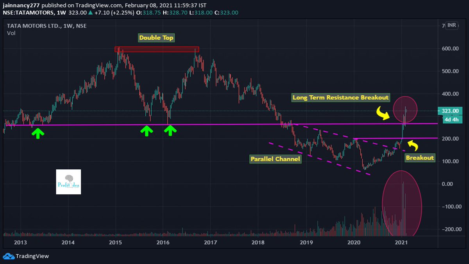Click the TATA MOTORS LTD., 1W, NSE title
This screenshot has width=469, height=264.
47,26
